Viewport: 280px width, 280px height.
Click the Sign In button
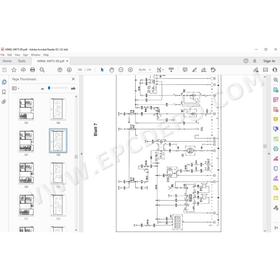click(269, 61)
